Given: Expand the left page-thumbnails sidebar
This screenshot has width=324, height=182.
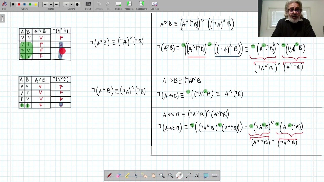Looking at the screenshot, I should coord(2,18).
